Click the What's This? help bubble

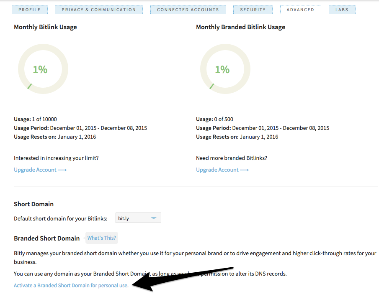pyautogui.click(x=101, y=238)
